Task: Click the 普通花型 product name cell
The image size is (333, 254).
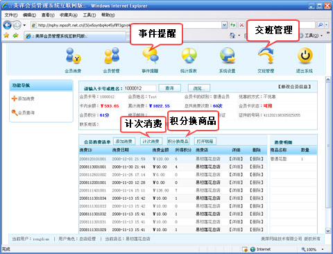Action: coord(278,159)
